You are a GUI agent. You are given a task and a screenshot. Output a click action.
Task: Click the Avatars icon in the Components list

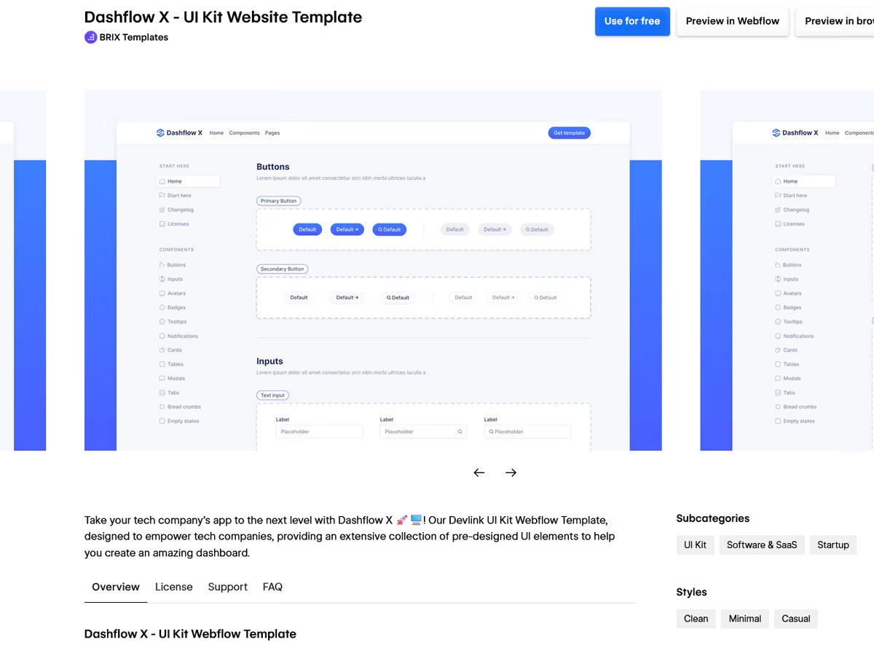[162, 293]
